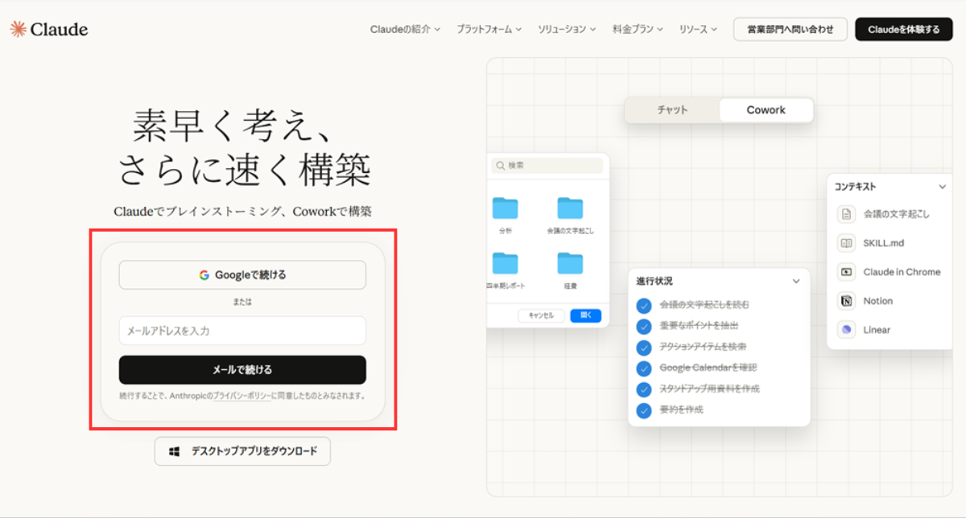
Task: Click the Notion icon in コンテキスト
Action: [846, 301]
